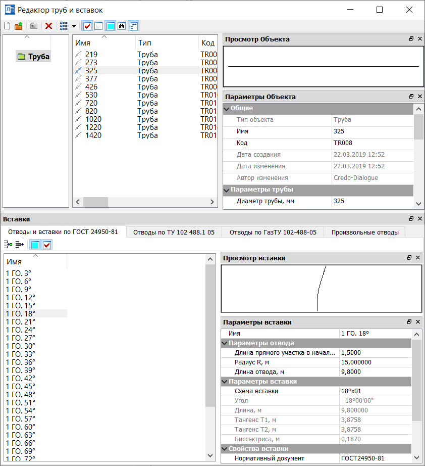Undock the Параметры Объекта panel
Viewport: 425px width, 466px height.
(411, 97)
